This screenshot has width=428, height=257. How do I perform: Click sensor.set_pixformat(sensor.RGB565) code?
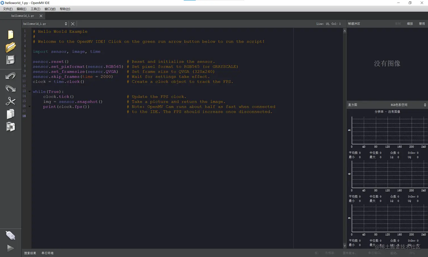click(x=78, y=67)
